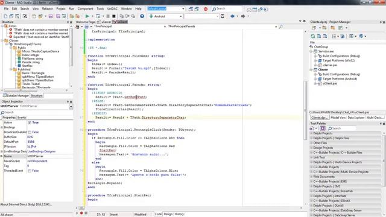Click the green Run button in toolbar
This screenshot has height=217, width=386.
click(87, 16)
